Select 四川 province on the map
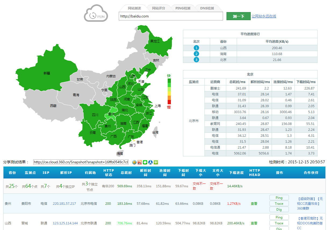This screenshot has height=230, width=327. pos(95,115)
